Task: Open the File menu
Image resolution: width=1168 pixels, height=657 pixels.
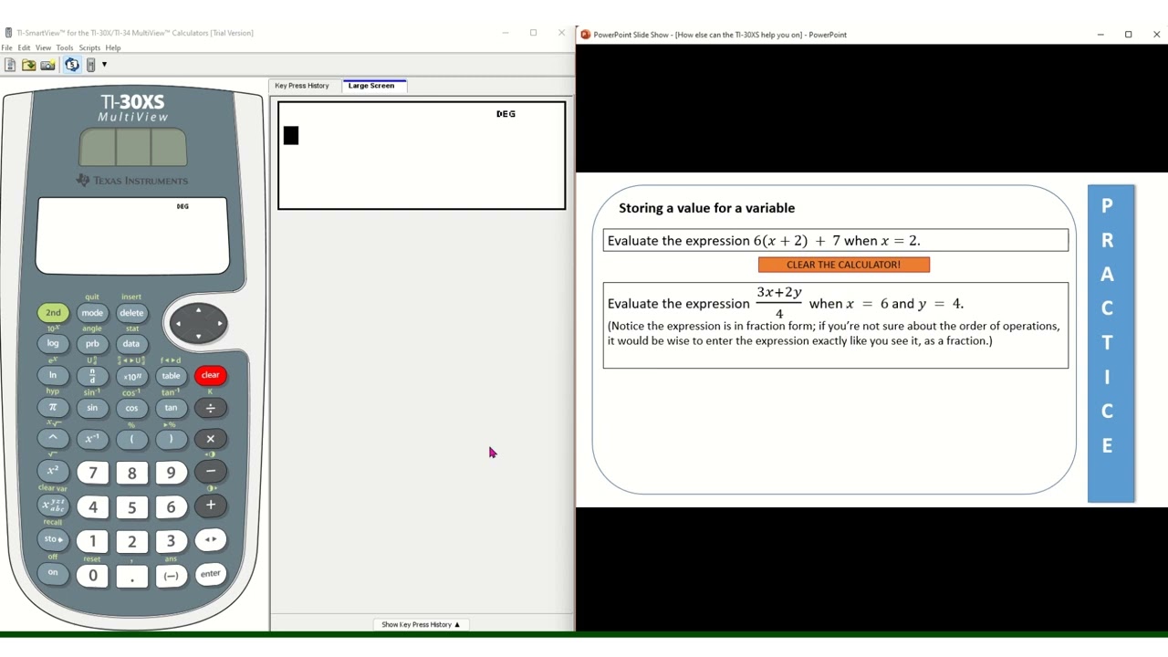Action: (6, 47)
